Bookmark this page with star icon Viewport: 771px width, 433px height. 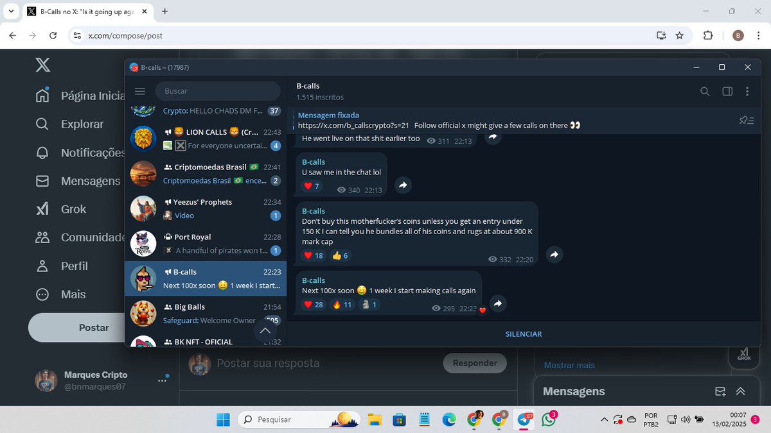point(680,35)
